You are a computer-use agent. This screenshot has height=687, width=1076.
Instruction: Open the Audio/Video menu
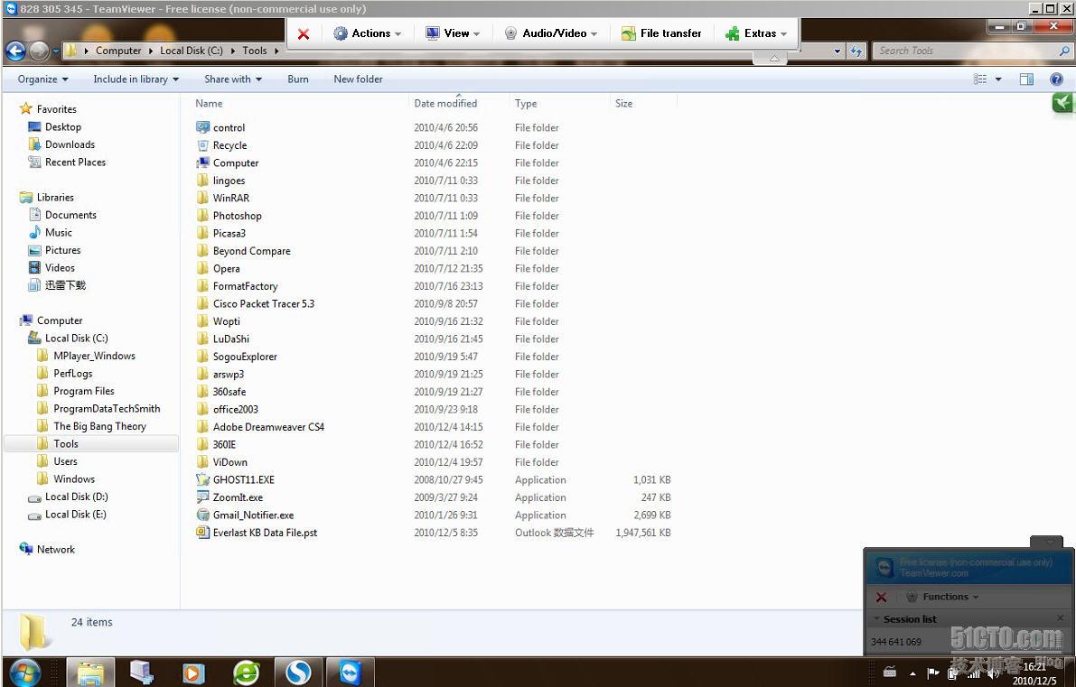tap(551, 33)
